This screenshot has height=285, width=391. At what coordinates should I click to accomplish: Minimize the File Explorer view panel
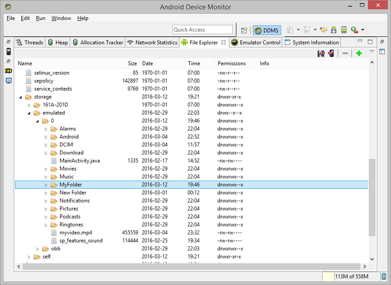pyautogui.click(x=360, y=40)
